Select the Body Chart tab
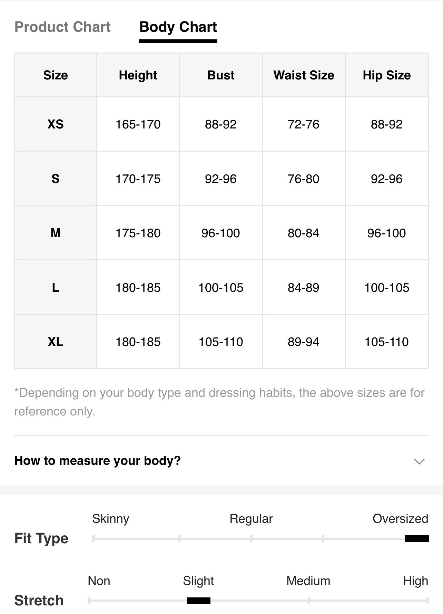443x614 pixels. (x=178, y=27)
